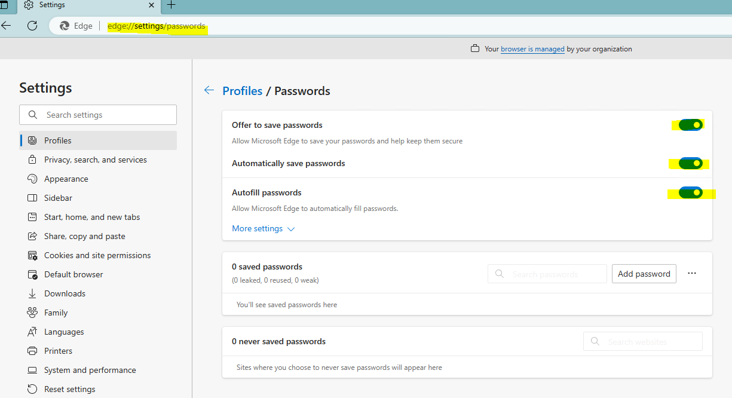Click the Add password button
The width and height of the screenshot is (732, 398).
pyautogui.click(x=644, y=274)
